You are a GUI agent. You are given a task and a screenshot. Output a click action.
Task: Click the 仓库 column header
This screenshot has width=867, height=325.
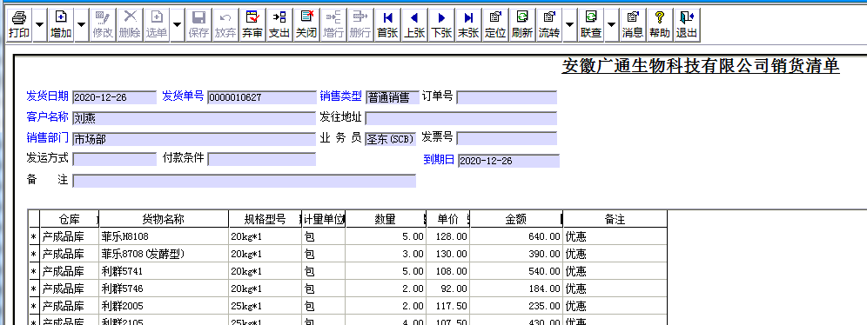69,219
